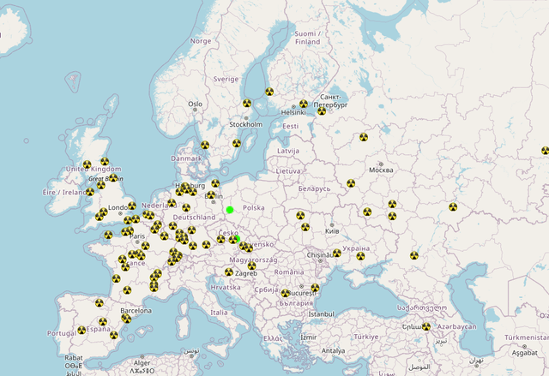Open the nuclear marker in northern España
The width and height of the screenshot is (549, 376).
click(100, 303)
